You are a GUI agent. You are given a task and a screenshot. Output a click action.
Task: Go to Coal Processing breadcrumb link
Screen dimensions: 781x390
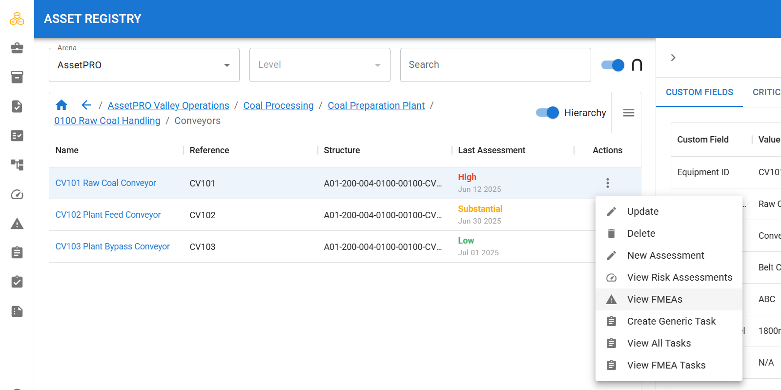[x=278, y=105]
